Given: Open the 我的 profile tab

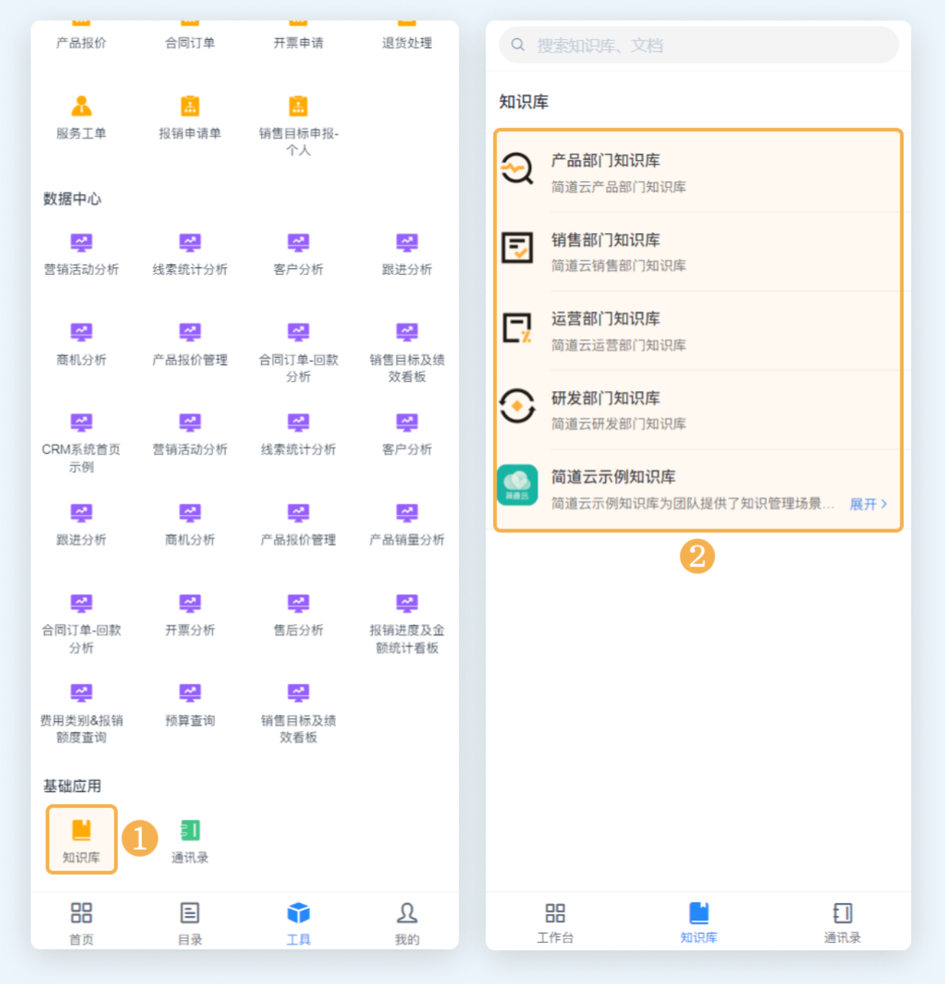Looking at the screenshot, I should pyautogui.click(x=407, y=923).
